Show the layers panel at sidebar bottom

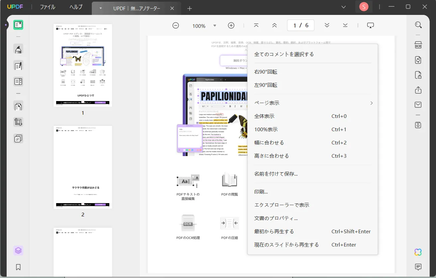18,251
